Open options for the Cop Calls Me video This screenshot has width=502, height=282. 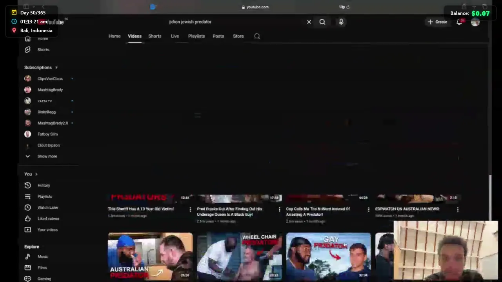pos(368,210)
